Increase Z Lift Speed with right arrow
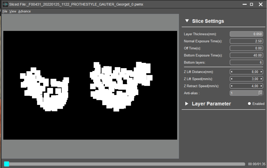The image size is (267, 168). coord(261,79)
